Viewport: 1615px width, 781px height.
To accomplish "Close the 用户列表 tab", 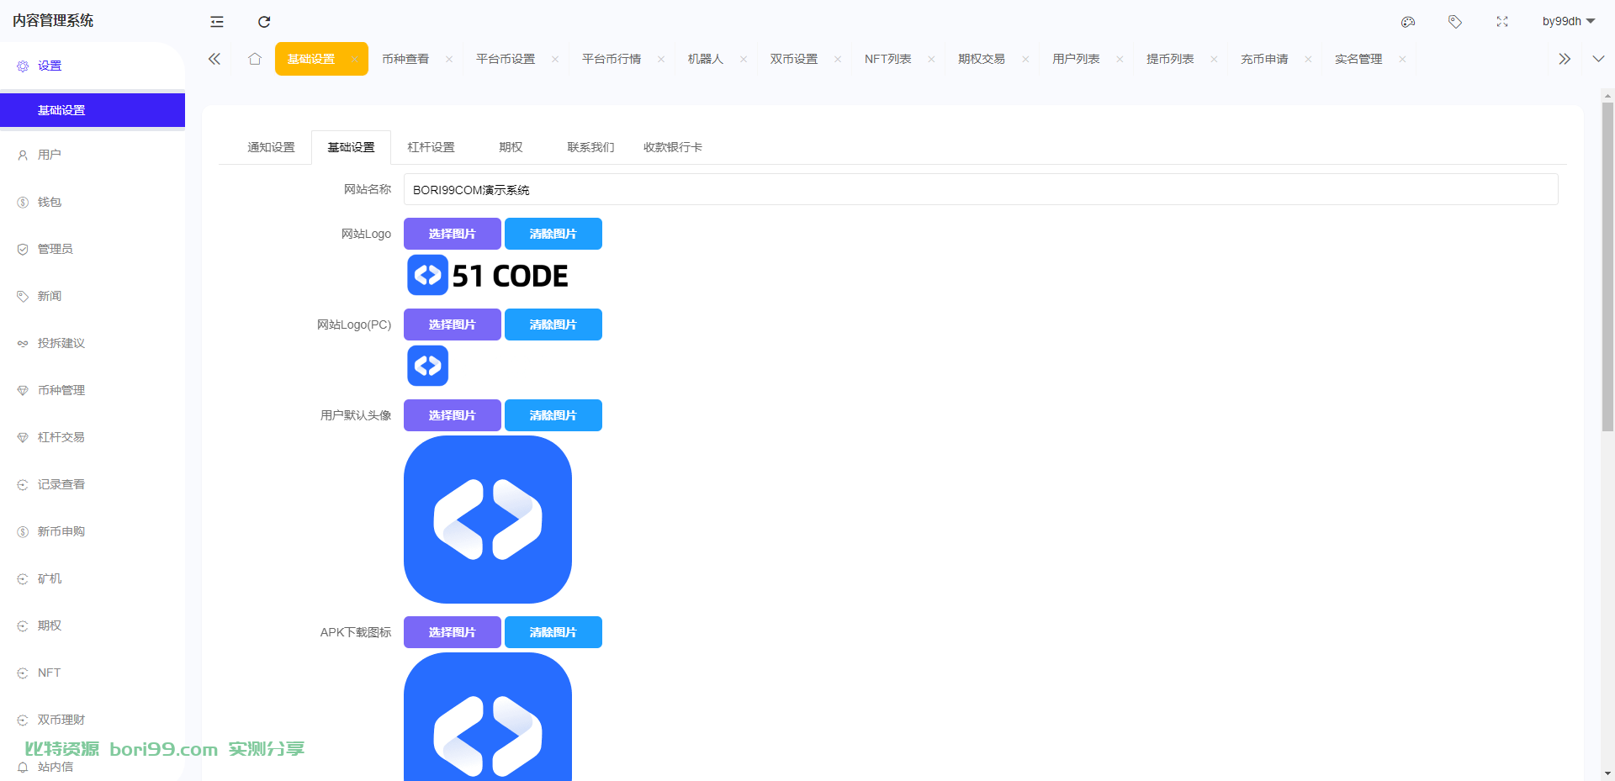I will click(x=1120, y=59).
